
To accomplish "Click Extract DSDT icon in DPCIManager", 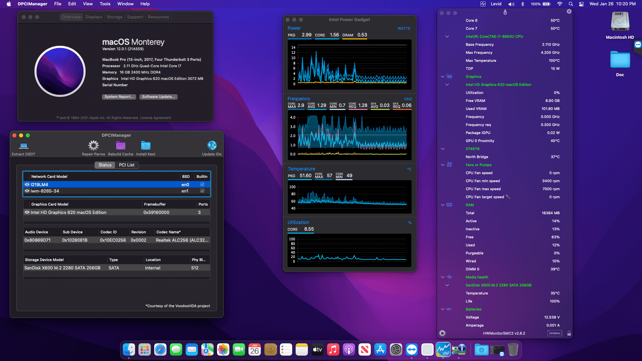I will (23, 146).
